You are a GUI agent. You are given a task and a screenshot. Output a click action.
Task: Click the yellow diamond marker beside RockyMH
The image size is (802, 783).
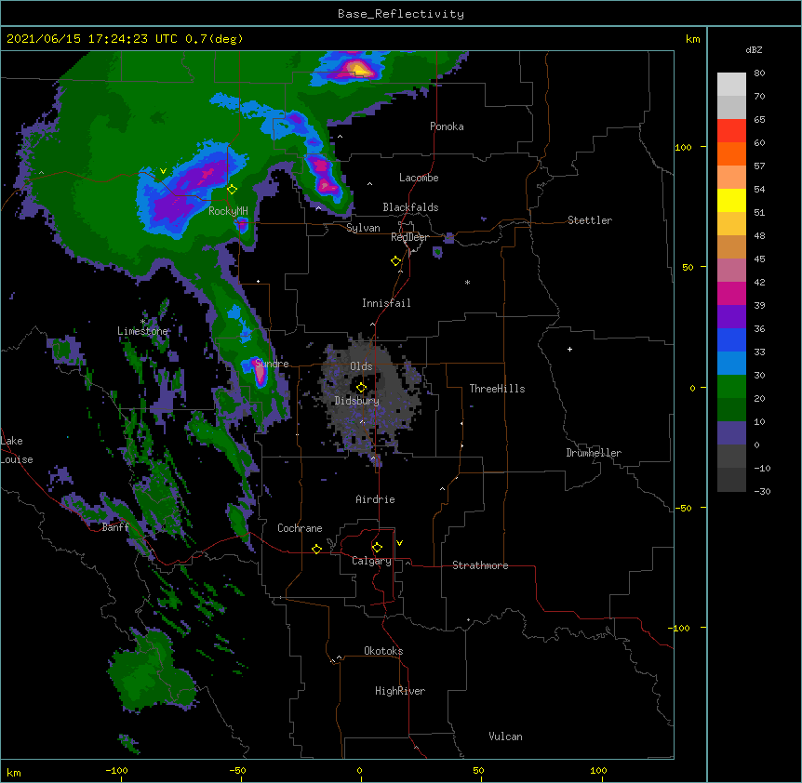coord(232,190)
